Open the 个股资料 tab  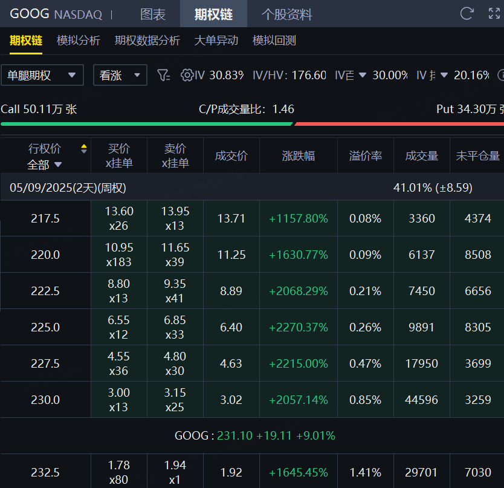tap(287, 14)
